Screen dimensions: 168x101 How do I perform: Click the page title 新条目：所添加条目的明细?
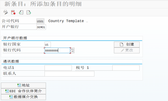[43, 4]
